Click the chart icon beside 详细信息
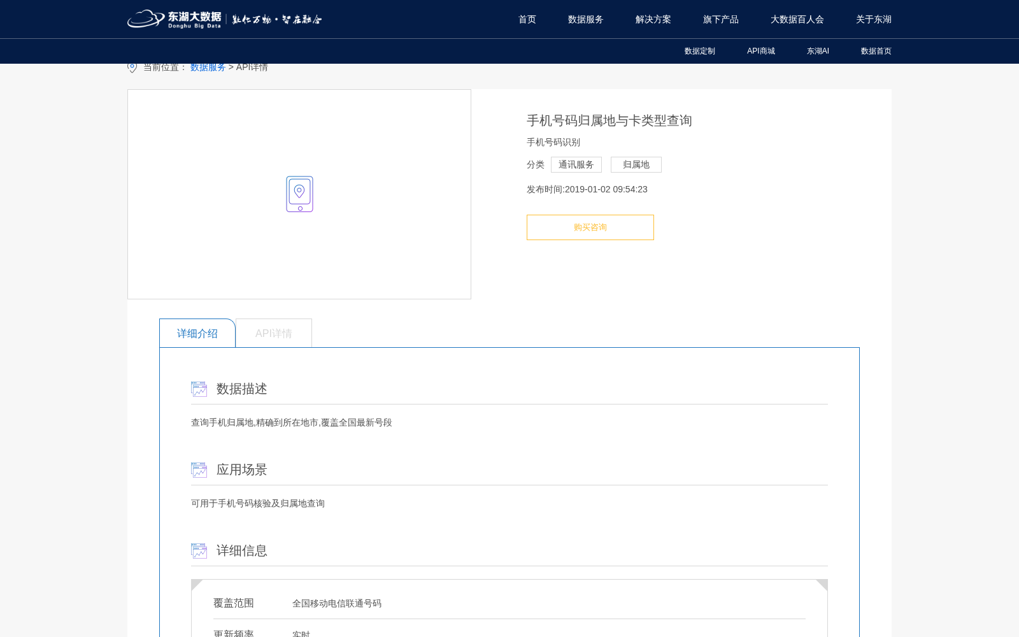This screenshot has height=637, width=1019. coord(199,551)
